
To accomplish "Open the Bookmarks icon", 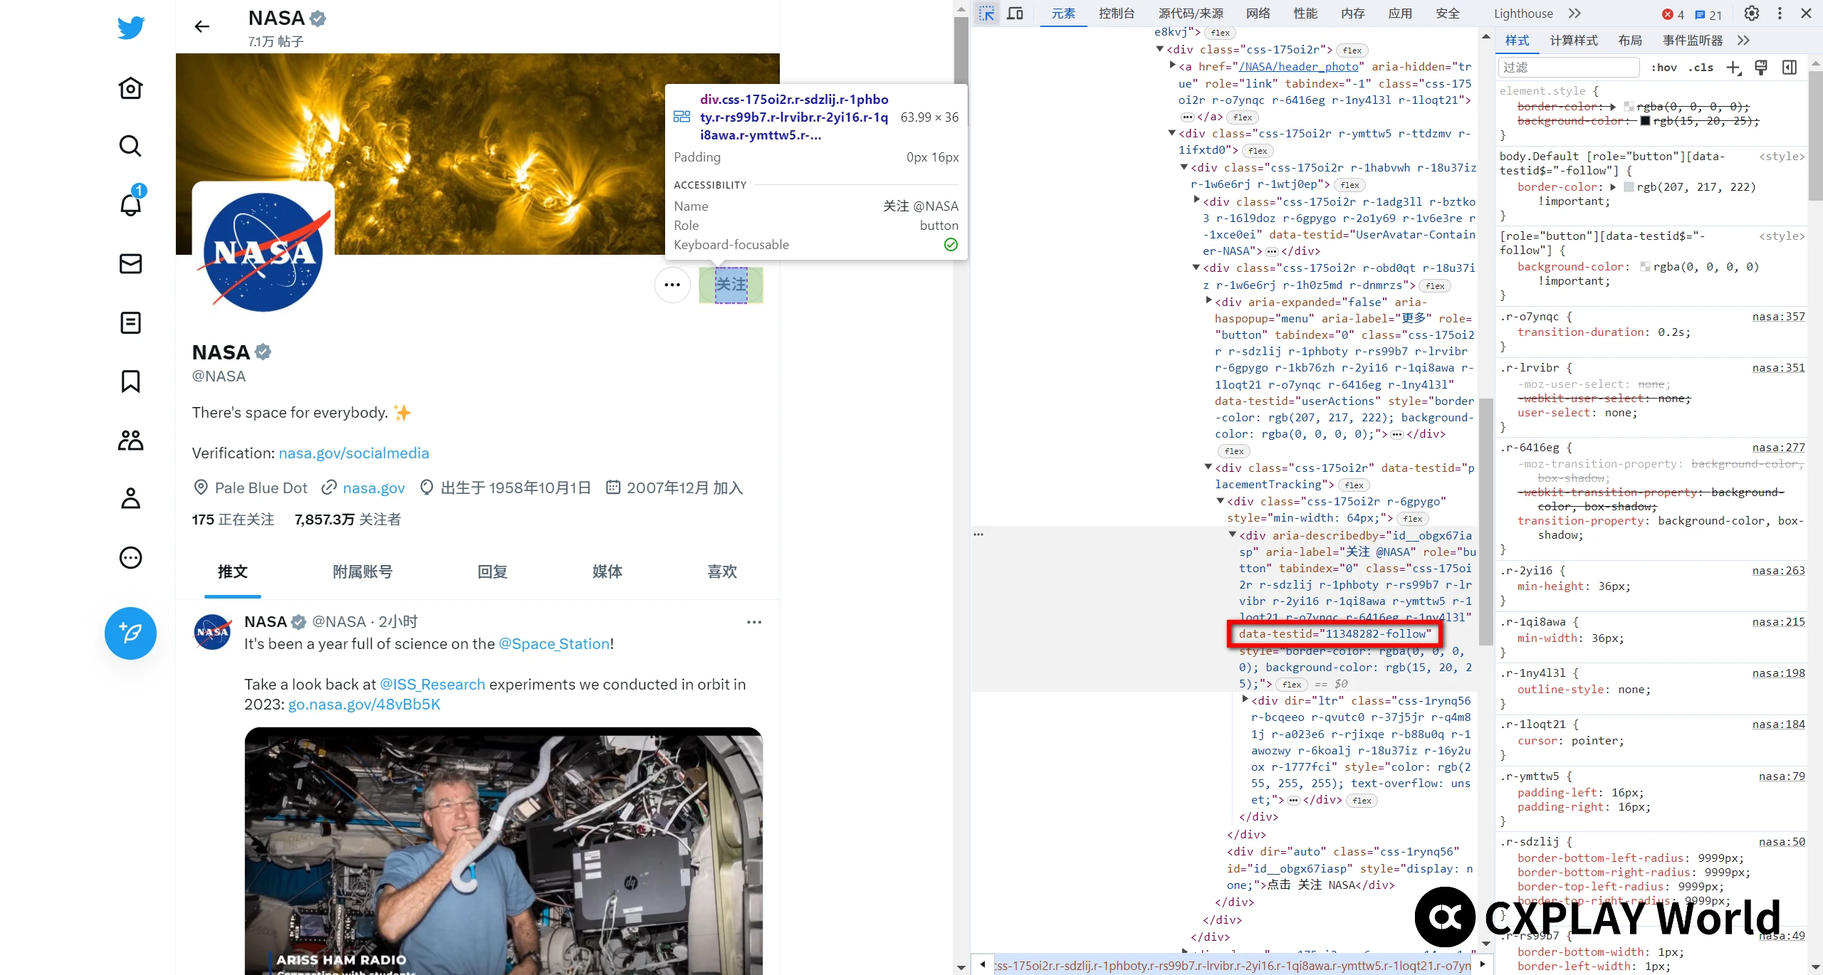I will tap(130, 381).
